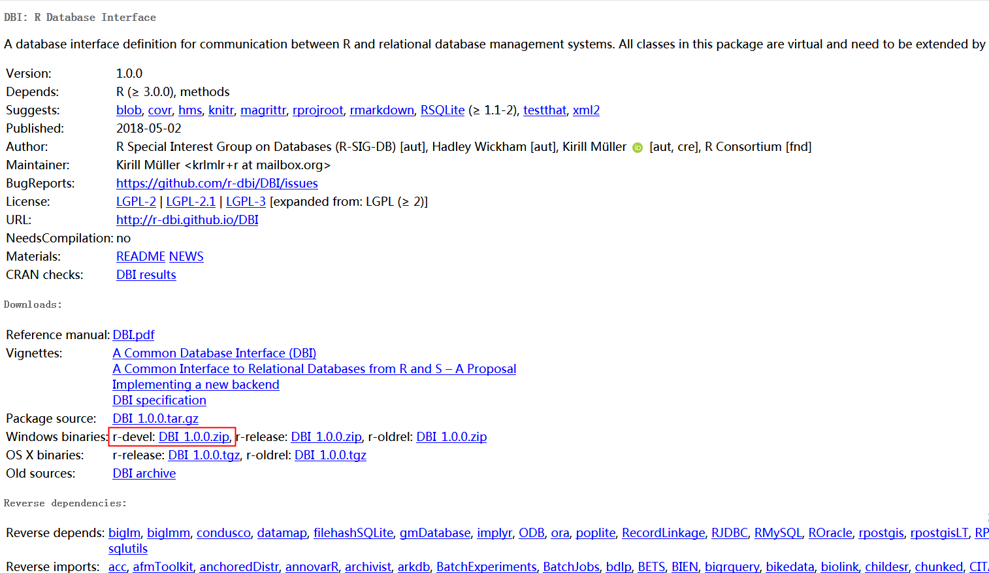Open the RSQLite suggested package

click(x=442, y=110)
